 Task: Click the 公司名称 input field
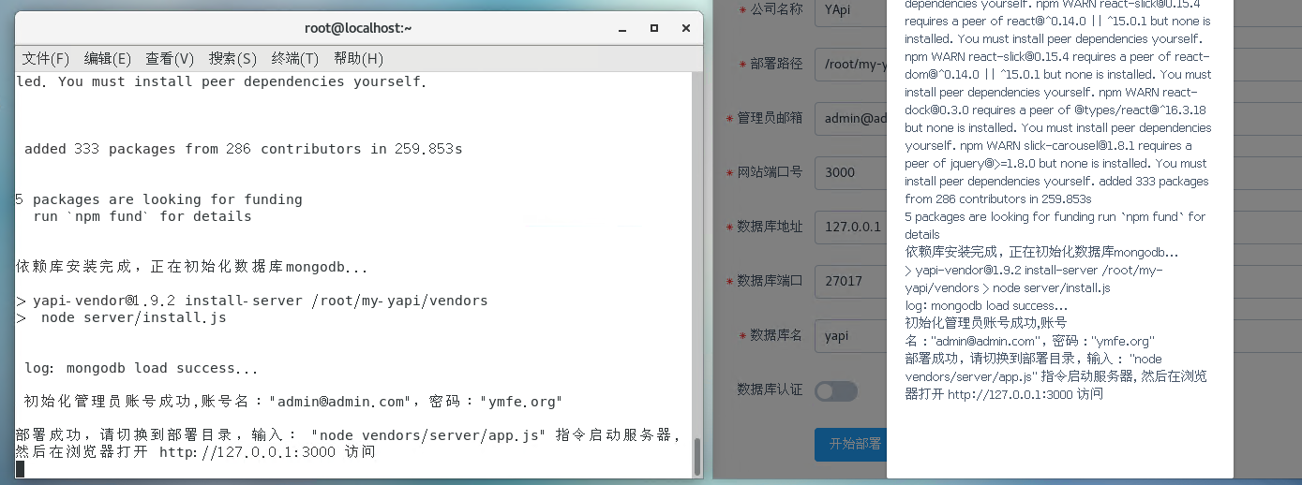coord(849,9)
